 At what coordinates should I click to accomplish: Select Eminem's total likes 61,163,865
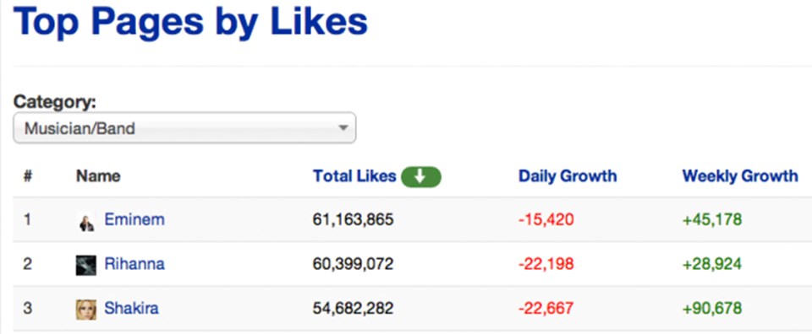coord(354,220)
